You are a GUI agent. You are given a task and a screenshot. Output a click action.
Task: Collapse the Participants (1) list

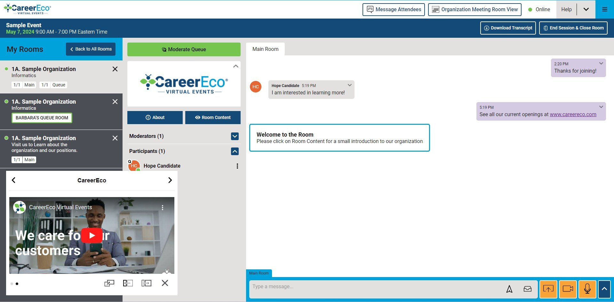tap(235, 151)
